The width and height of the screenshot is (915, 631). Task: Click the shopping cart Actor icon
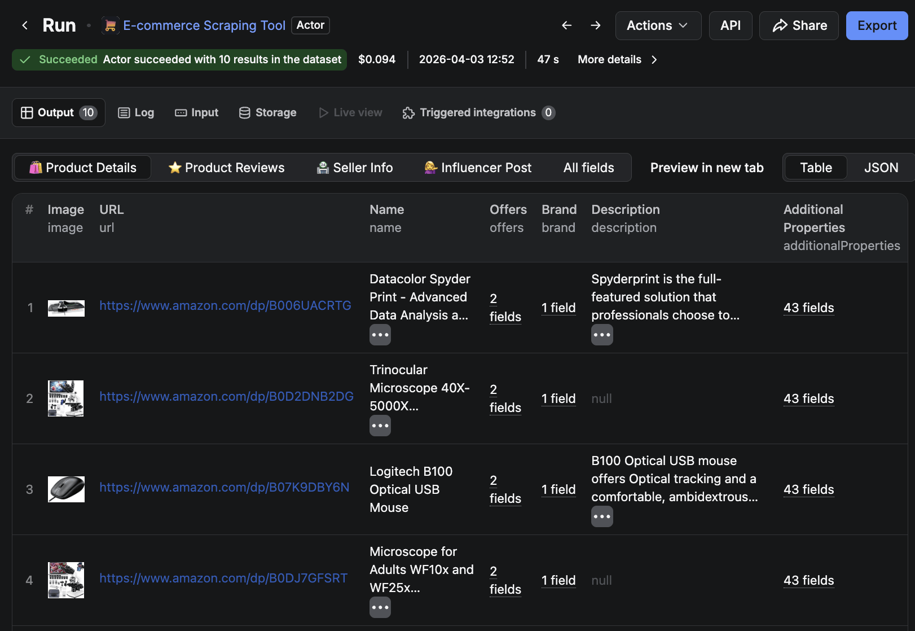click(x=109, y=25)
